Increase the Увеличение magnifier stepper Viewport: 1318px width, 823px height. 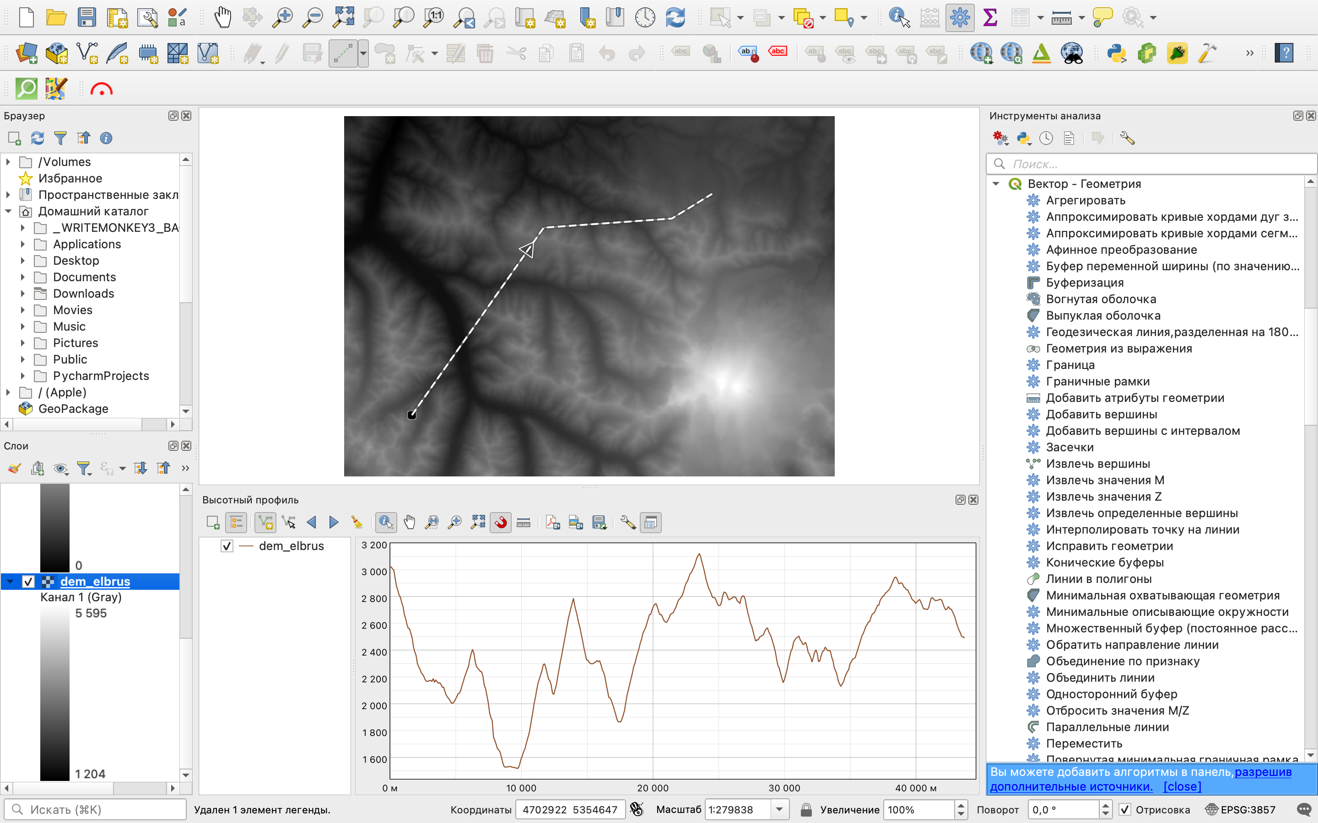click(961, 805)
